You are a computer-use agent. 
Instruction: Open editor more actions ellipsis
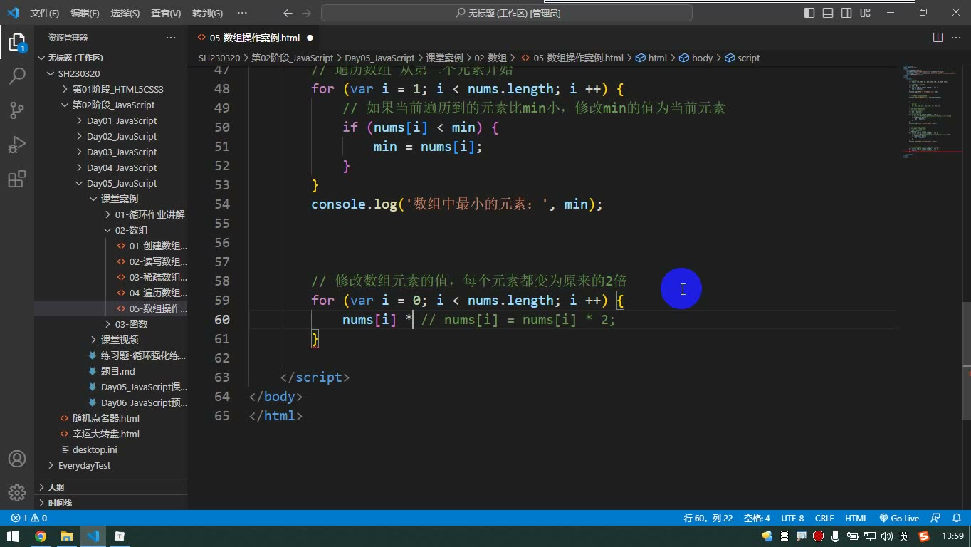tap(956, 38)
